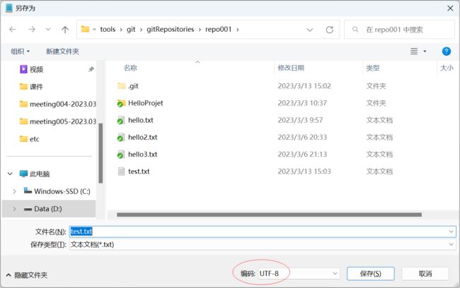Close the 另存为 dialog
This screenshot has height=288, width=460.
(450, 8)
